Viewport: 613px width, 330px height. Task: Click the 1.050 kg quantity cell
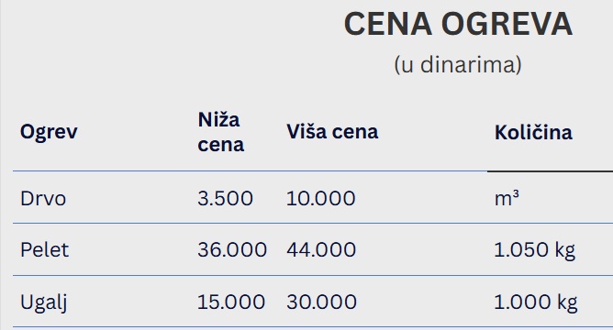(535, 251)
